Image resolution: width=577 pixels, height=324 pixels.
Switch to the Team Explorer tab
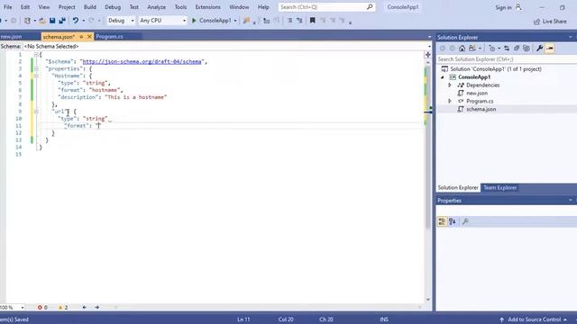(x=499, y=188)
